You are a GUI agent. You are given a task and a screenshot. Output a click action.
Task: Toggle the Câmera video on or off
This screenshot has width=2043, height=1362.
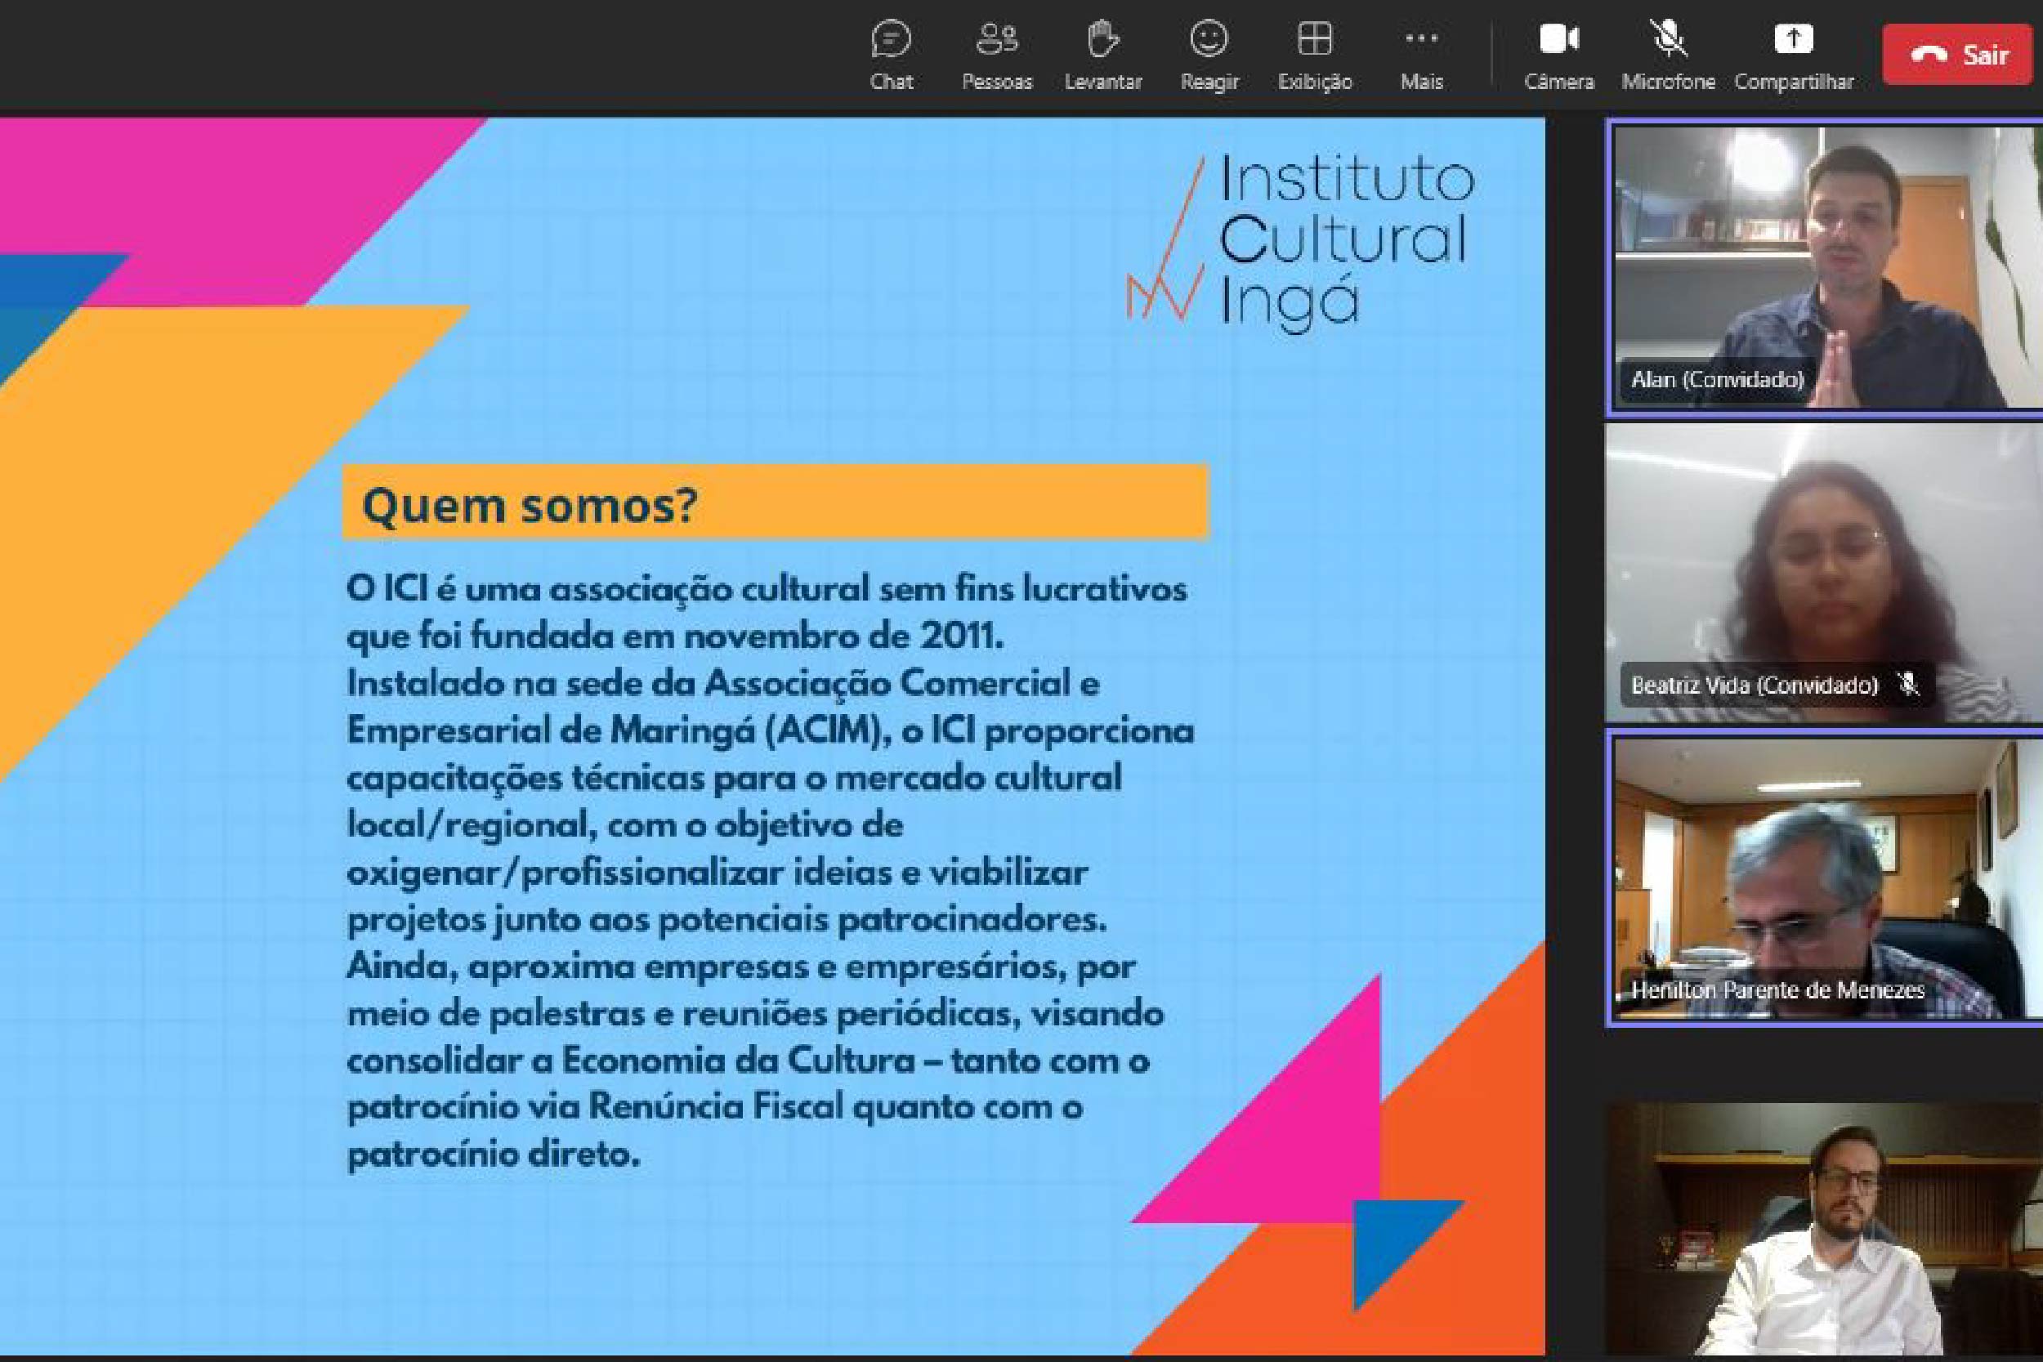pyautogui.click(x=1558, y=40)
